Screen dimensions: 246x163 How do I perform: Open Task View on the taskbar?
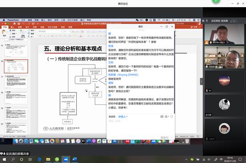coord(30,159)
